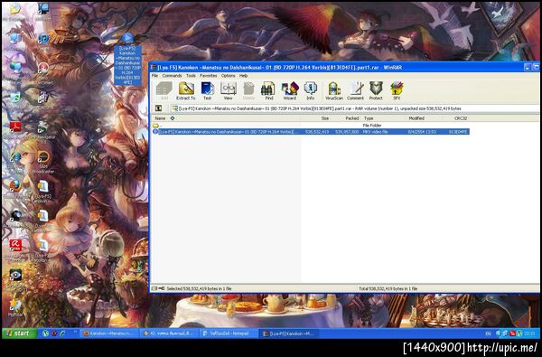Start VirusScan on the archive
This screenshot has height=357, width=542.
pos(334,91)
